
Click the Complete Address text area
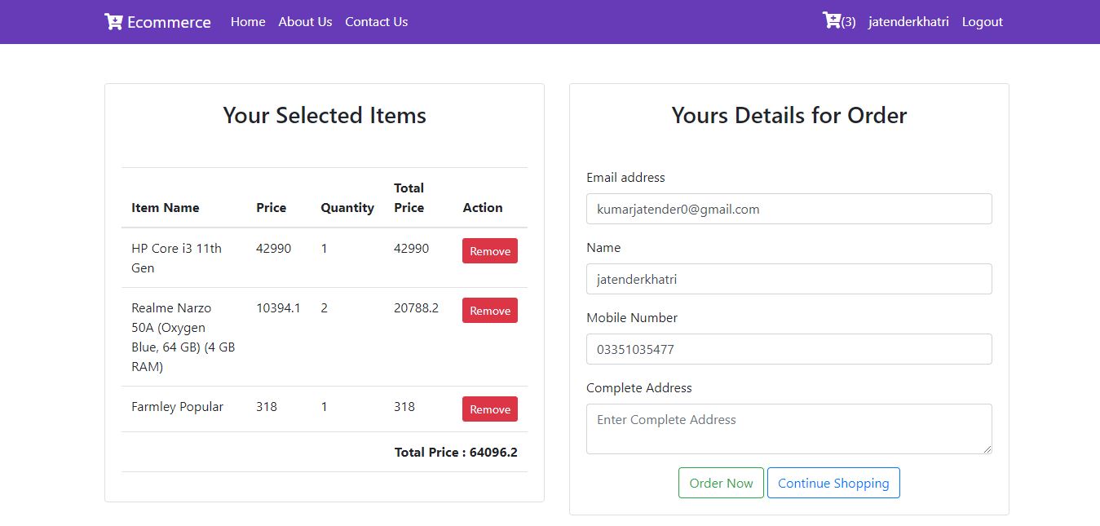[789, 428]
